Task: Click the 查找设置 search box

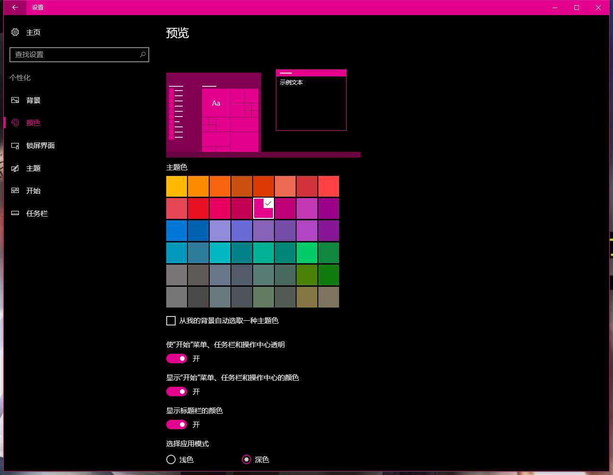Action: (x=79, y=55)
